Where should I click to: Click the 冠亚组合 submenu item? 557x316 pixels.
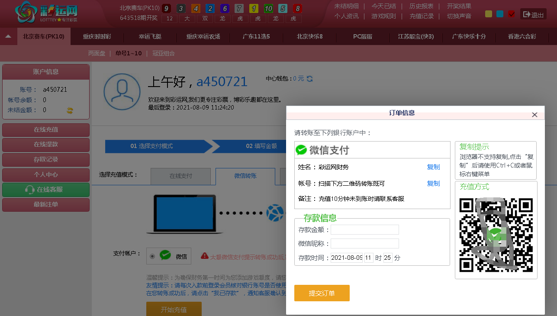click(163, 53)
